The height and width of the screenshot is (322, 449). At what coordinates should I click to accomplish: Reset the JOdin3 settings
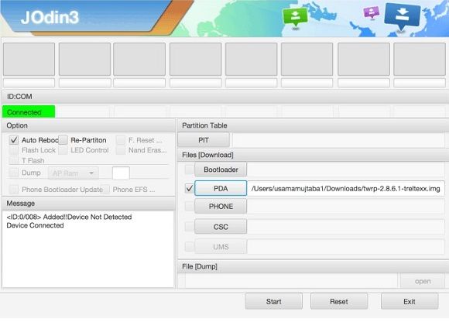coord(339,301)
